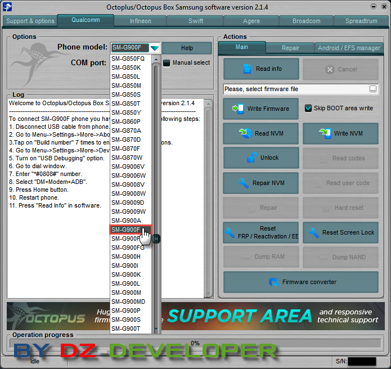Choose SM-G9009W from the model list
Screen dimensions: 391x369
click(131, 211)
